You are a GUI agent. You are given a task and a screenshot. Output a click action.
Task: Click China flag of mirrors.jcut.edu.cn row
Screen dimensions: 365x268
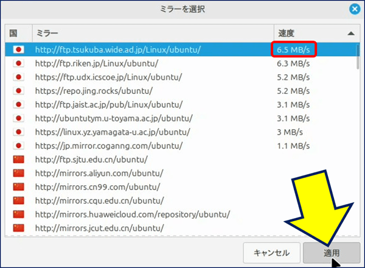tap(19, 228)
